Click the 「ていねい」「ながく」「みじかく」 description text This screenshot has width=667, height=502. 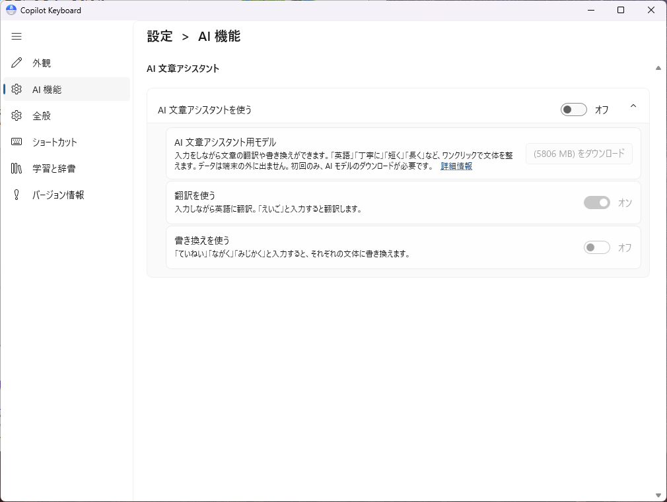coord(293,254)
